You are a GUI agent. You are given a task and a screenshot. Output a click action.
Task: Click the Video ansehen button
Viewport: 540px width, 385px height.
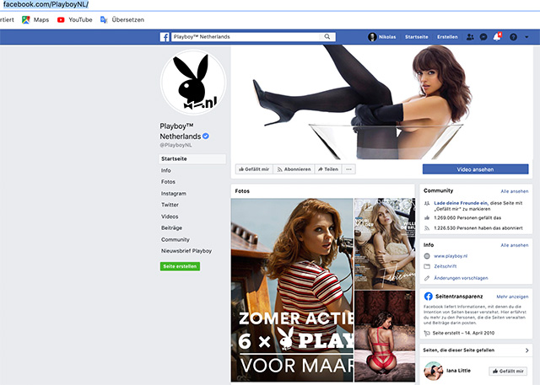475,169
